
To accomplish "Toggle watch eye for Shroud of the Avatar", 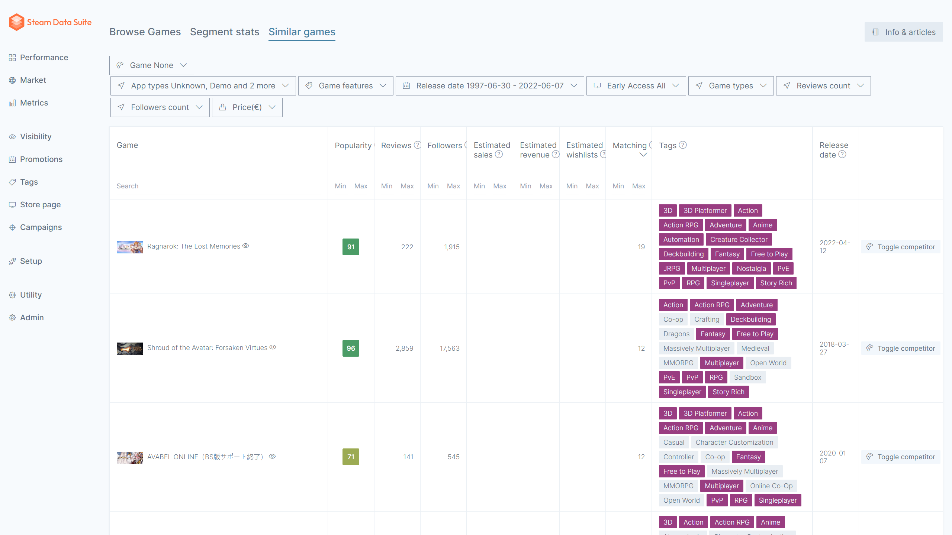I will point(273,347).
